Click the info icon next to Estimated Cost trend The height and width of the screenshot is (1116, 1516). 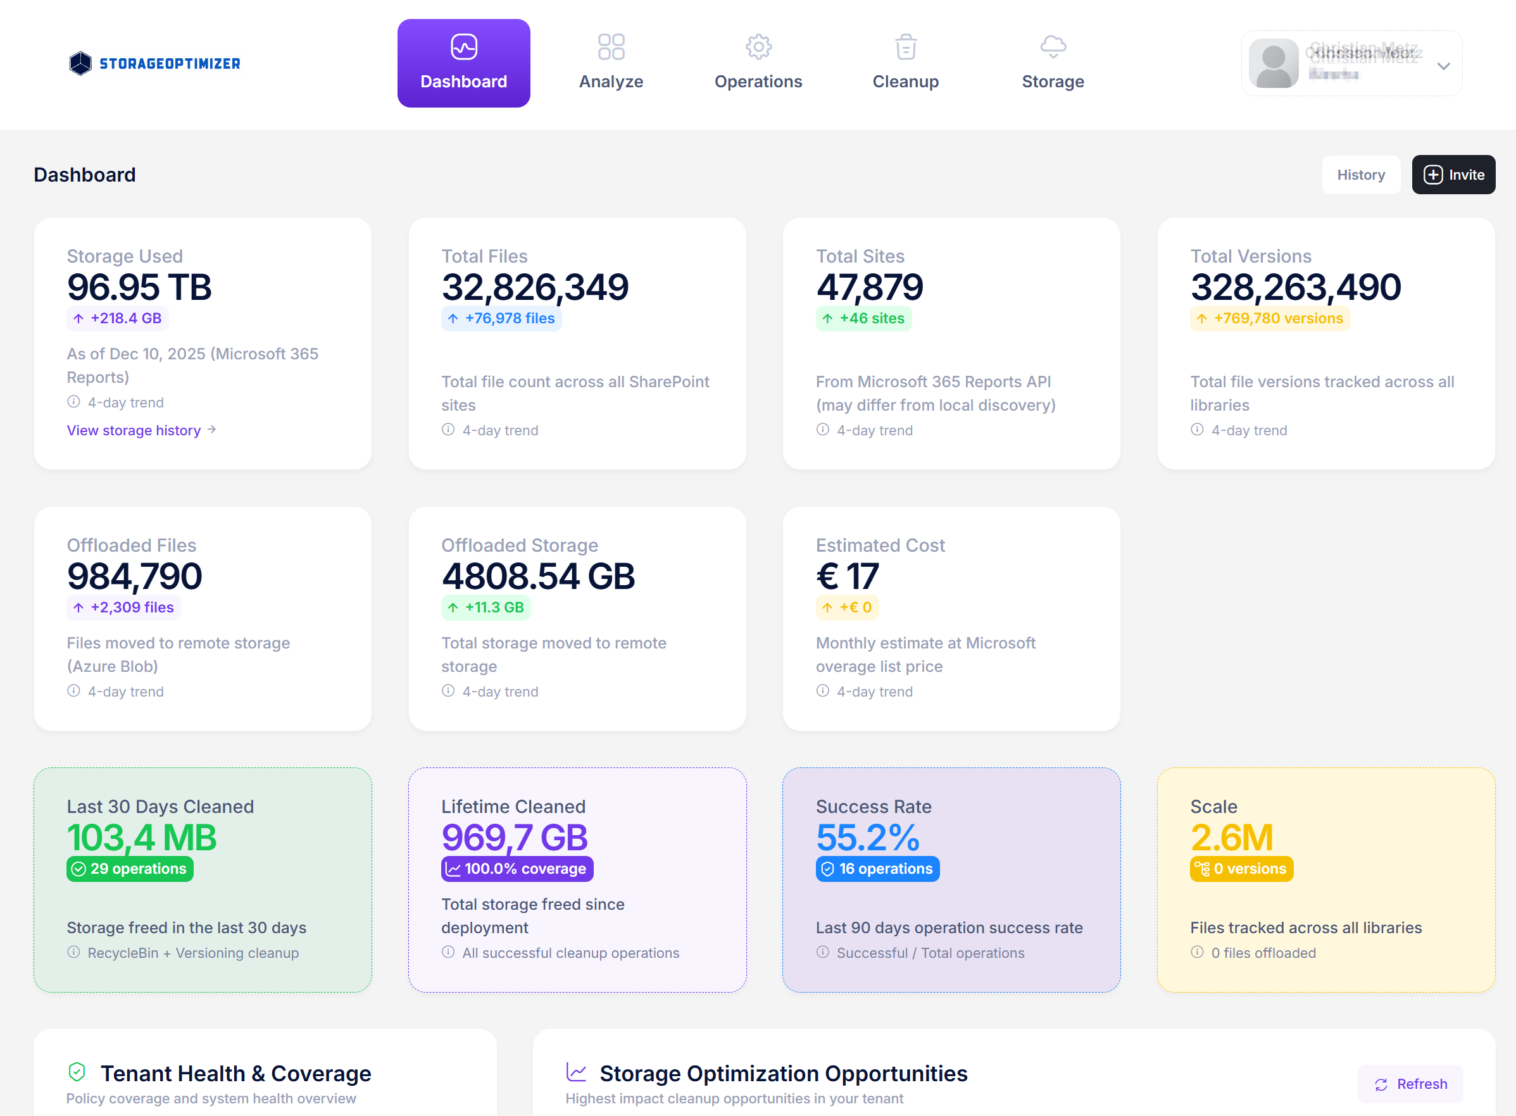pyautogui.click(x=822, y=691)
